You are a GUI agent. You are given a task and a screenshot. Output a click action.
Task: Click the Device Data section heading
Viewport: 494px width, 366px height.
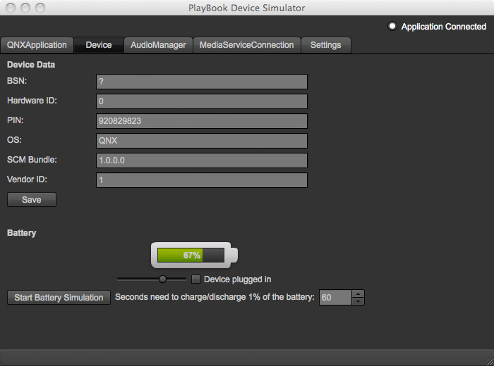pyautogui.click(x=31, y=65)
